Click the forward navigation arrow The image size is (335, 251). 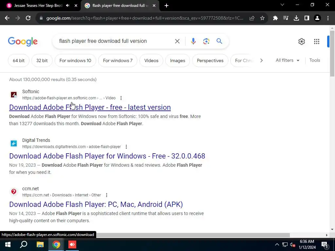point(18,18)
